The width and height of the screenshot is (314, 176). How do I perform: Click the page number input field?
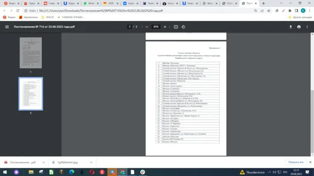click(x=130, y=27)
